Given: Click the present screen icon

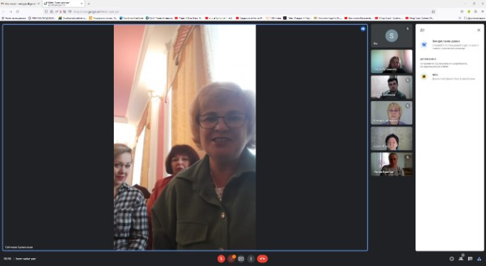Looking at the screenshot, I should pos(241,259).
